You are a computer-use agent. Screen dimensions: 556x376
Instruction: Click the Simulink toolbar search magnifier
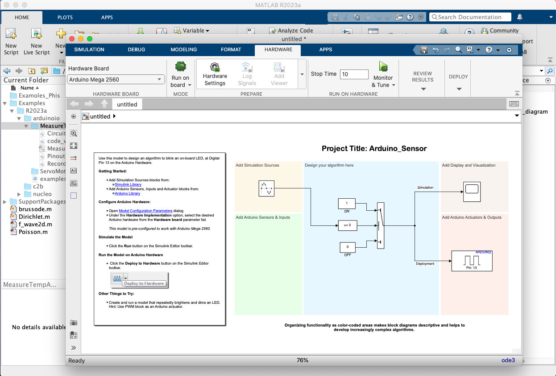pos(458,50)
